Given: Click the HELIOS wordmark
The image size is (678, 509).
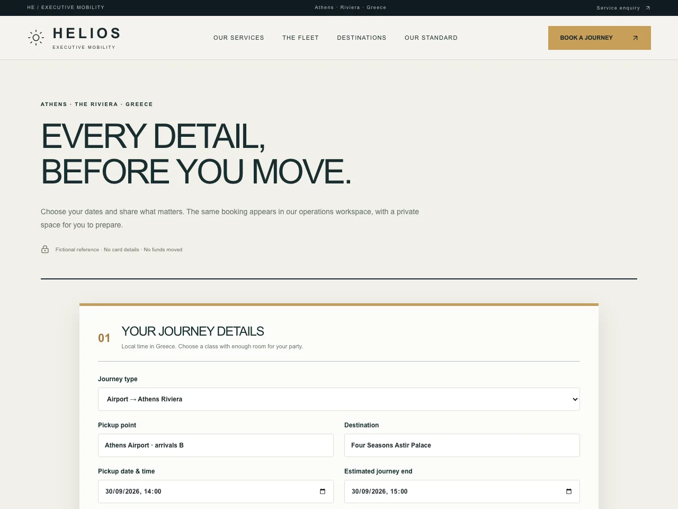Looking at the screenshot, I should pyautogui.click(x=86, y=33).
